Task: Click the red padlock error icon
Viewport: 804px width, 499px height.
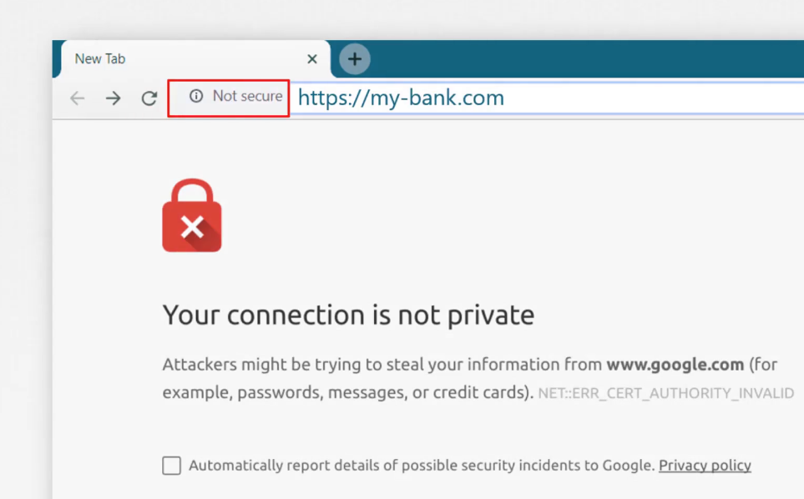Action: [x=192, y=215]
